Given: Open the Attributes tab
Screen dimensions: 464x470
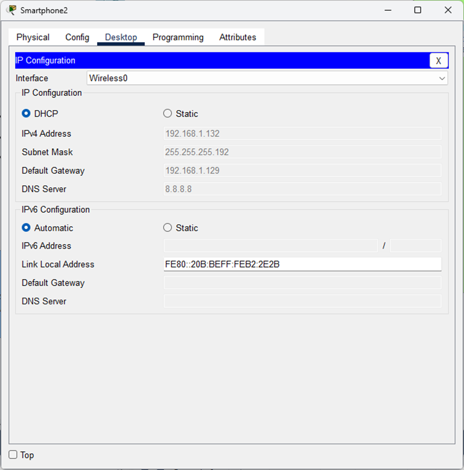Looking at the screenshot, I should coord(238,37).
